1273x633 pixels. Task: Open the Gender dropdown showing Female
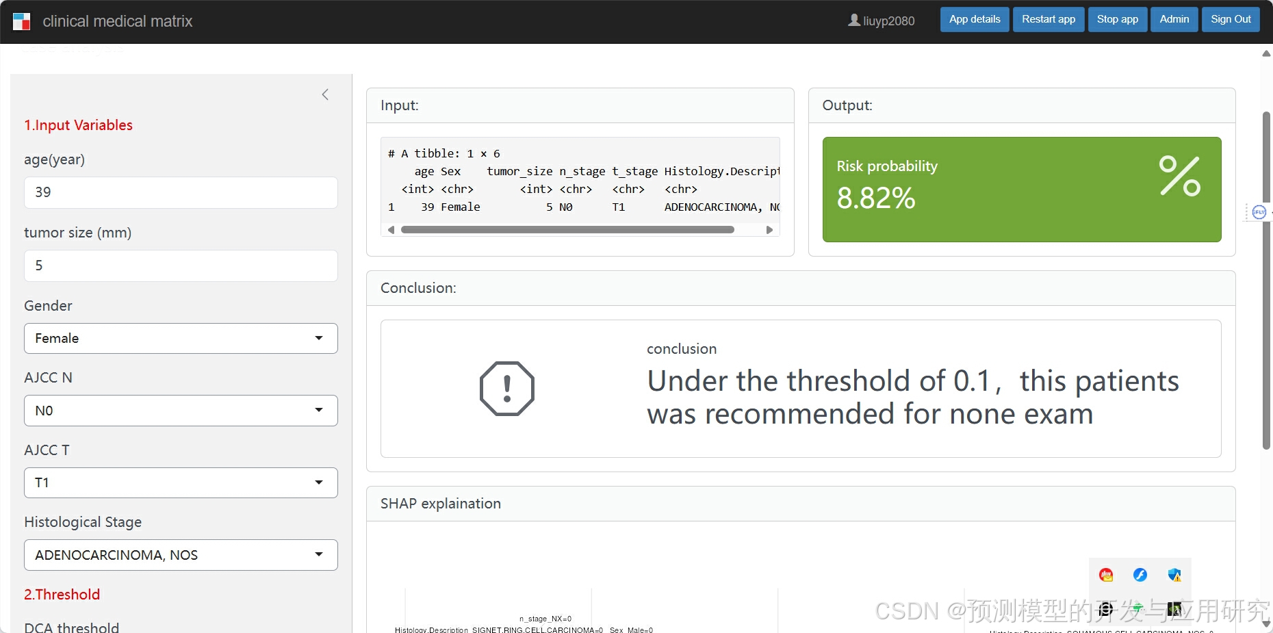[x=181, y=338]
